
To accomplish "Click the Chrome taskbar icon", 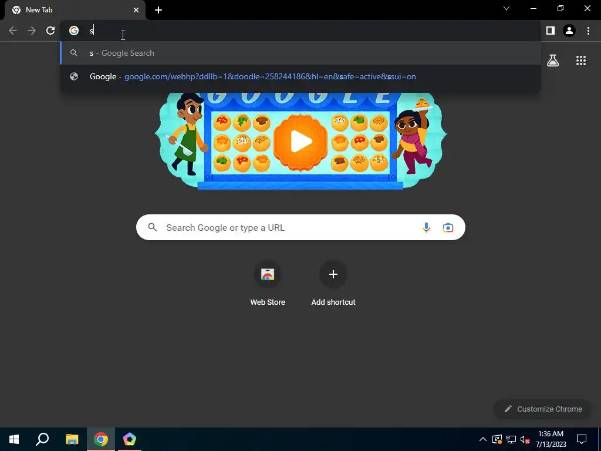I will tap(101, 439).
